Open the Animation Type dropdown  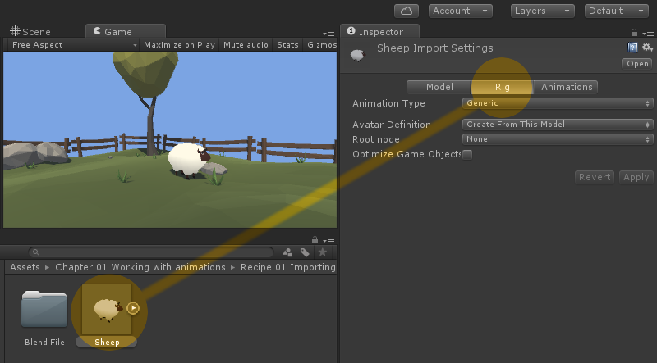[558, 103]
